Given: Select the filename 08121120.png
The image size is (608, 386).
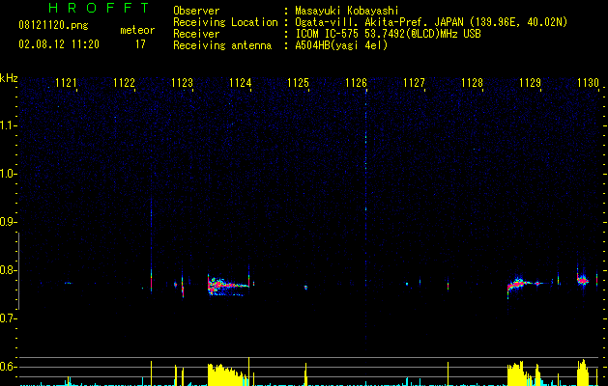Looking at the screenshot, I should coord(53,26).
